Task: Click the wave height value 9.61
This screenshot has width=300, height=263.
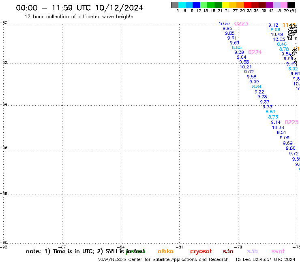Action: (x=232, y=38)
